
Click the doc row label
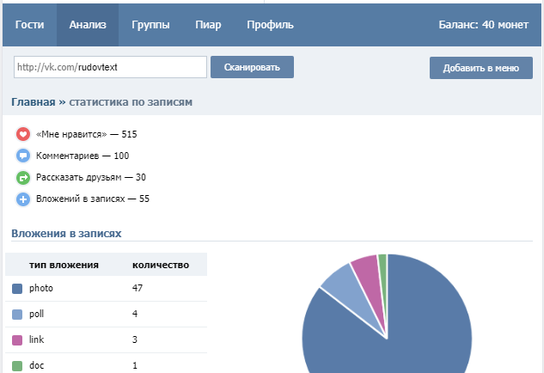(x=36, y=365)
